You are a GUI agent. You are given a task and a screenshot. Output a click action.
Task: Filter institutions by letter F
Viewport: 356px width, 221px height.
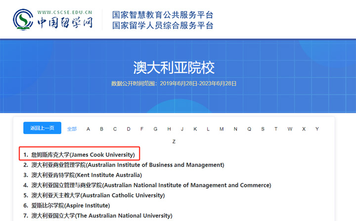pos(142,129)
